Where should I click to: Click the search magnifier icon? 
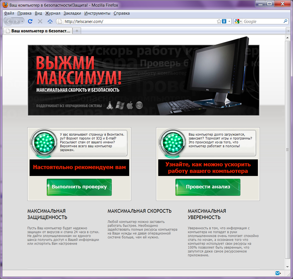pyautogui.click(x=285, y=22)
